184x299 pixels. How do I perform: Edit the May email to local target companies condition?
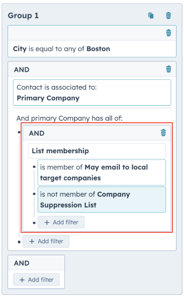[102, 172]
